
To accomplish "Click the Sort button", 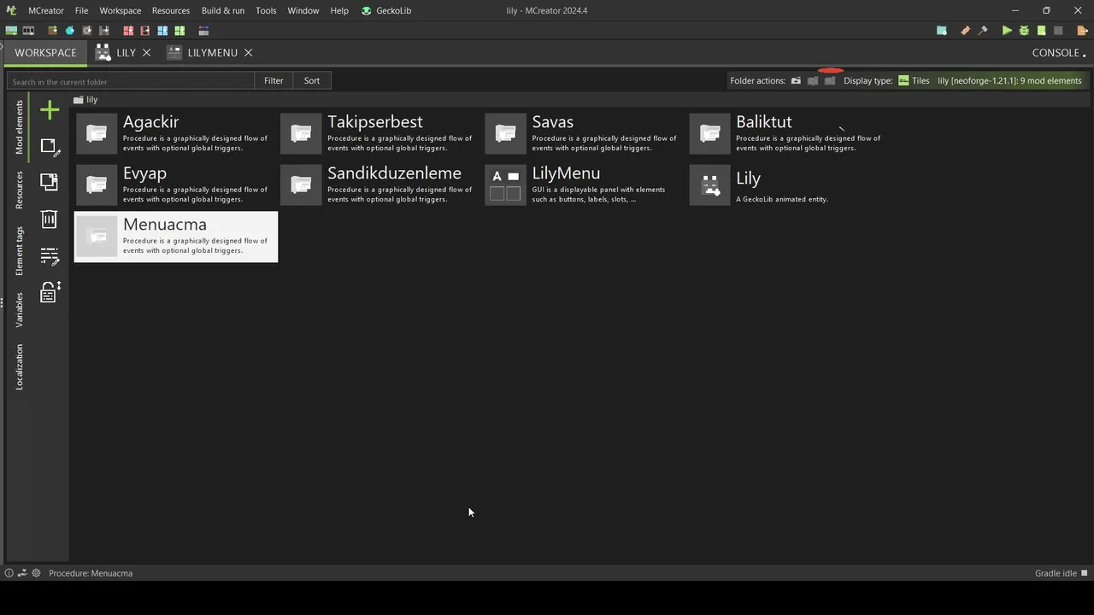I will [x=312, y=80].
